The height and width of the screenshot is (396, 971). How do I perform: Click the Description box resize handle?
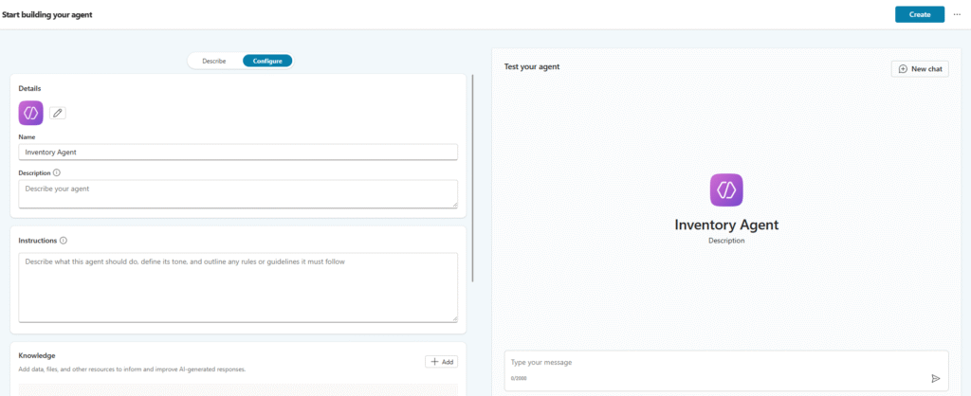pyautogui.click(x=455, y=205)
